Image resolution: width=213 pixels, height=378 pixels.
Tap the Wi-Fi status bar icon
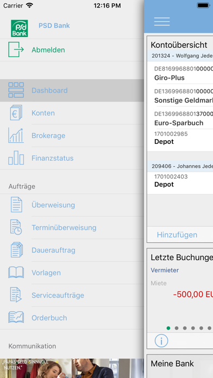click(x=30, y=5)
